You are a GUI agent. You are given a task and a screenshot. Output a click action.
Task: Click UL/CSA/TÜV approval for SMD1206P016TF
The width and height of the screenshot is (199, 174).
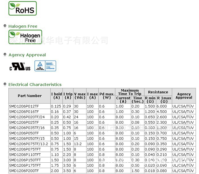183,112
